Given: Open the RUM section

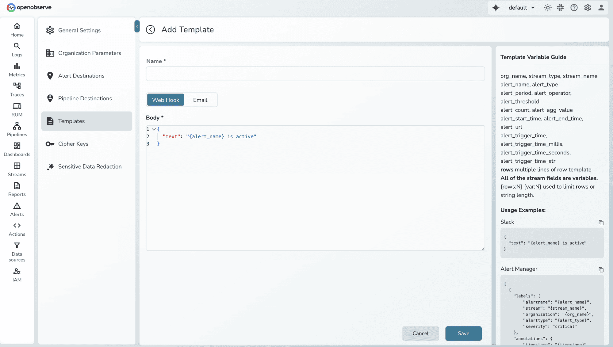Looking at the screenshot, I should click(x=17, y=109).
